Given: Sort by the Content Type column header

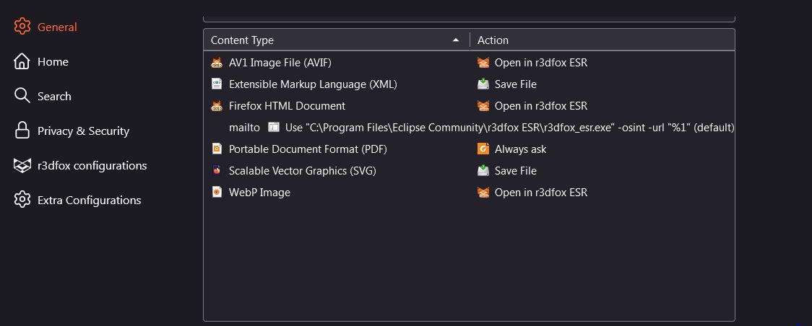Looking at the screenshot, I should [x=337, y=40].
